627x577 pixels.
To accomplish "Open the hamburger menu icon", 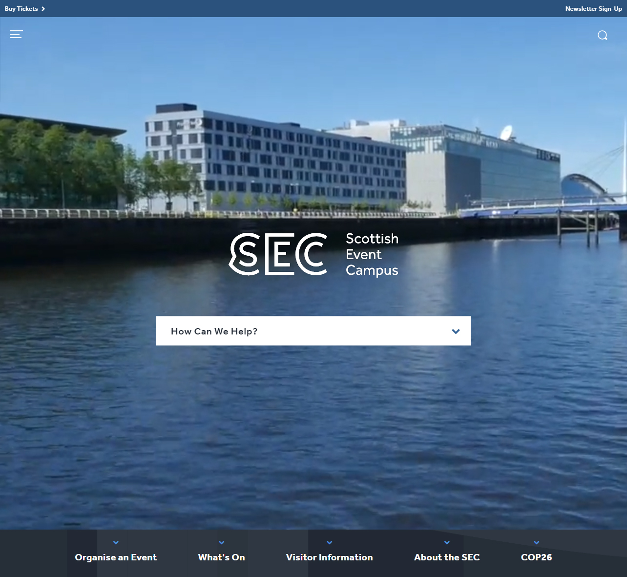I will click(x=16, y=34).
